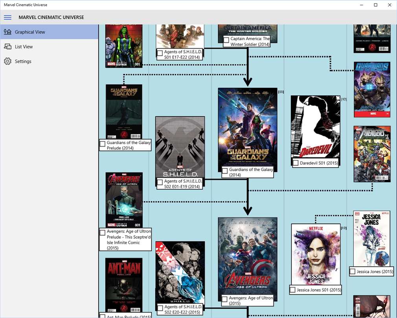
Task: Check Agents of S.H.I.E.L.D. S02 E01-E19 checkbox
Action: click(x=160, y=182)
